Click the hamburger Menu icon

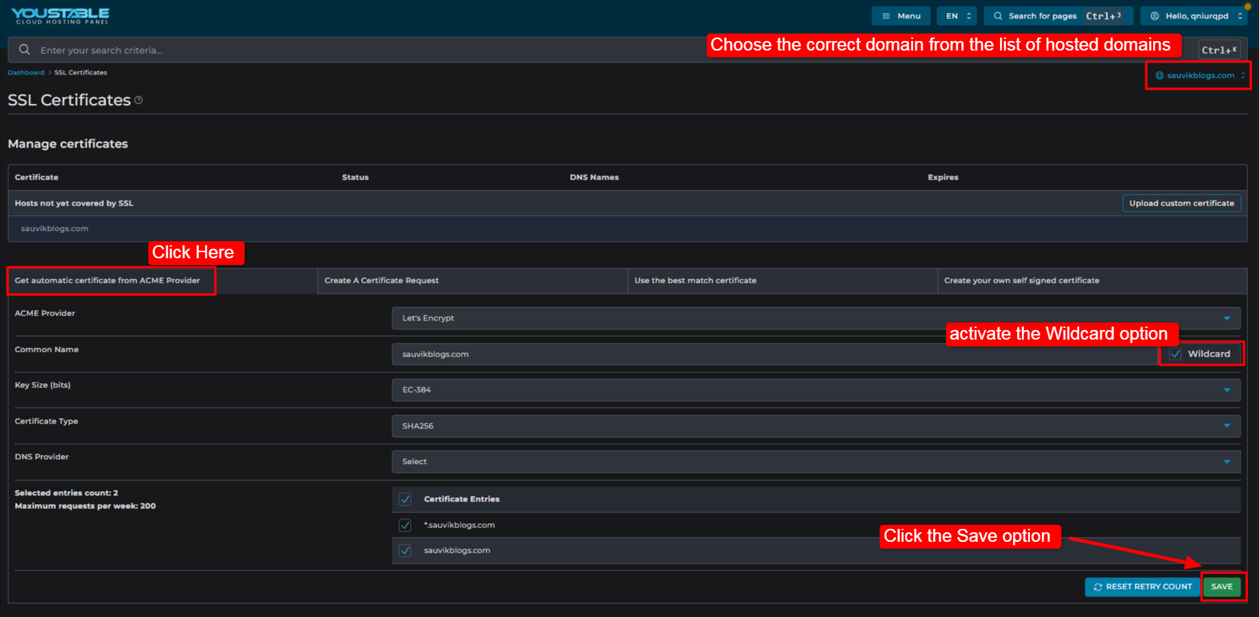[x=886, y=16]
